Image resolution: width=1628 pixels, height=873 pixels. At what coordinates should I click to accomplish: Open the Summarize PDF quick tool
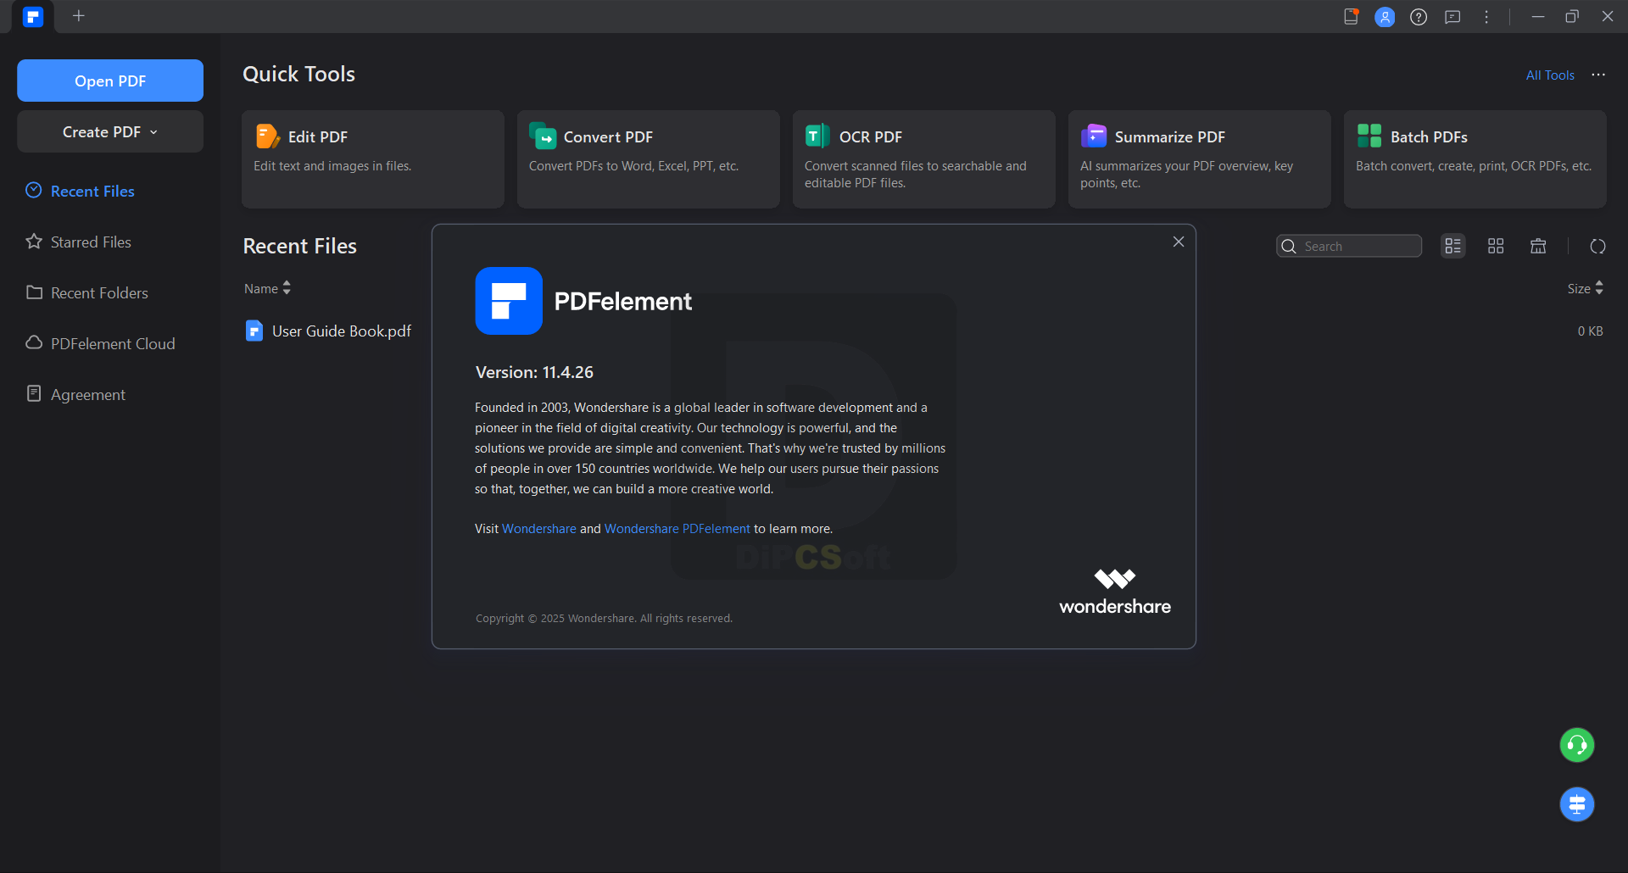(x=1200, y=158)
